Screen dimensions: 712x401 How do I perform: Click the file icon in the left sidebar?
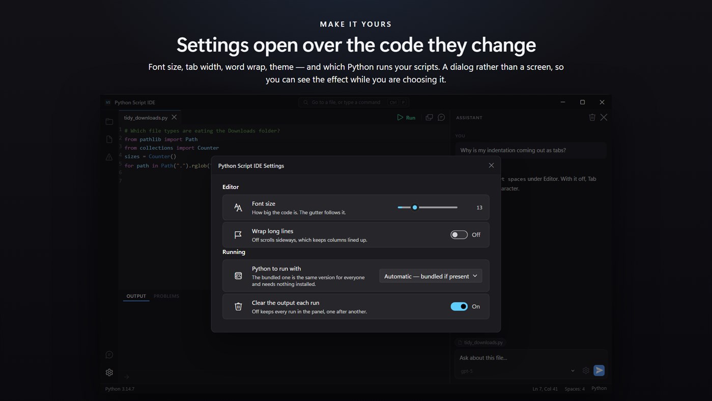(109, 139)
